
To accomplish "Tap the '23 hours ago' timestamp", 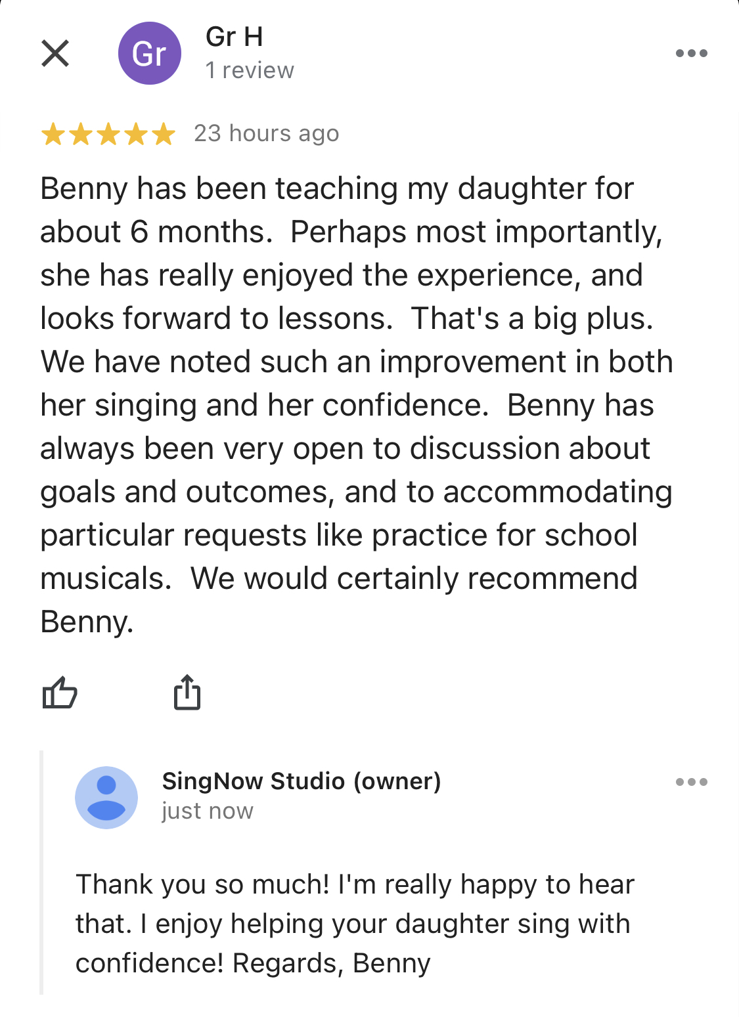I will [x=266, y=133].
